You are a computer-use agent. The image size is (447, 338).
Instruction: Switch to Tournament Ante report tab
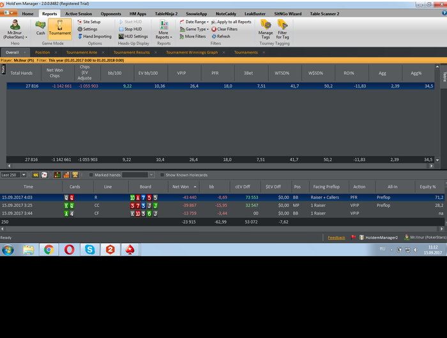(82, 52)
